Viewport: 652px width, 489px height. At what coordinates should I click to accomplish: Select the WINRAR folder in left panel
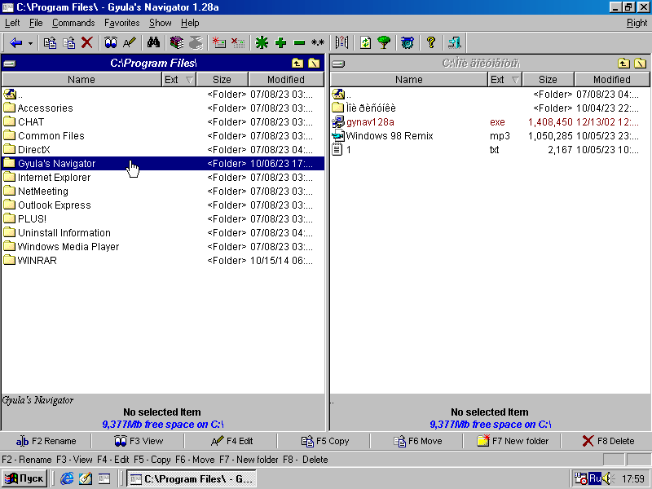click(37, 261)
